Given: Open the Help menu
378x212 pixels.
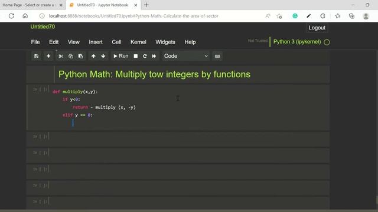Looking at the screenshot, I should tap(190, 42).
